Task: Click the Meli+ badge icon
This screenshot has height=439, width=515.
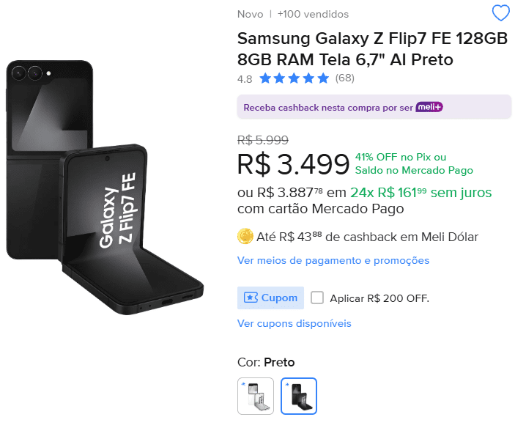Action: pyautogui.click(x=429, y=107)
